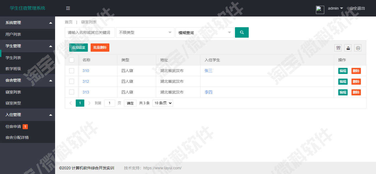Screen dimensions: 376x174
Task: Open the 模糊查询 query mode dropdown
Action: coord(205,32)
